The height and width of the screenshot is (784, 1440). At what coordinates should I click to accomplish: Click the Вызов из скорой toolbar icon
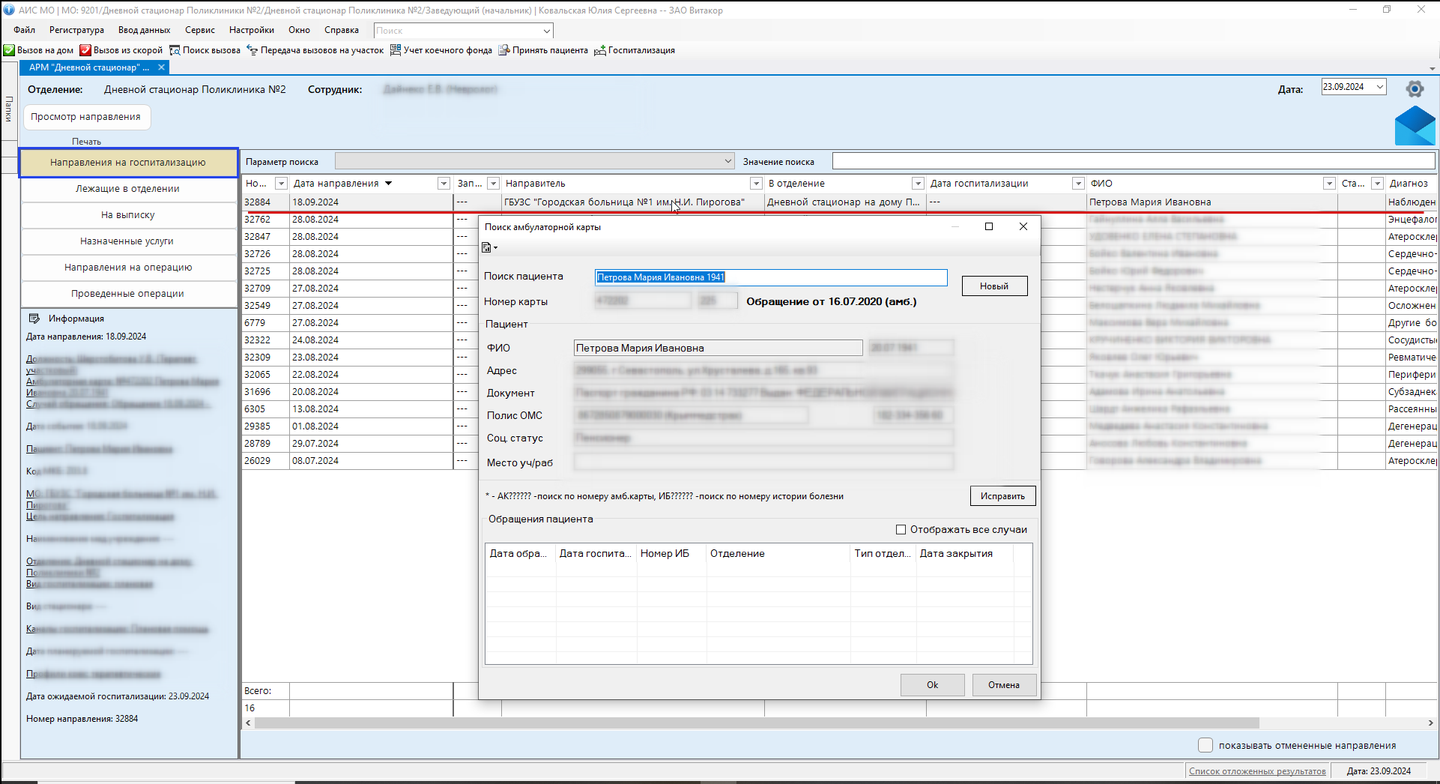85,50
